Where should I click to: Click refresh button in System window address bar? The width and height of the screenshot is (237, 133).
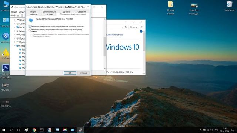[x=126, y=27]
